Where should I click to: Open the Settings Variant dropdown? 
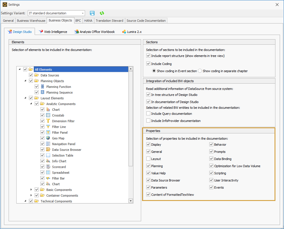(x=82, y=13)
